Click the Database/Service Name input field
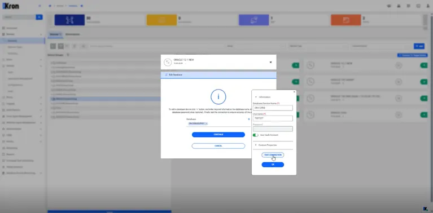The width and height of the screenshot is (433, 213). (x=273, y=108)
